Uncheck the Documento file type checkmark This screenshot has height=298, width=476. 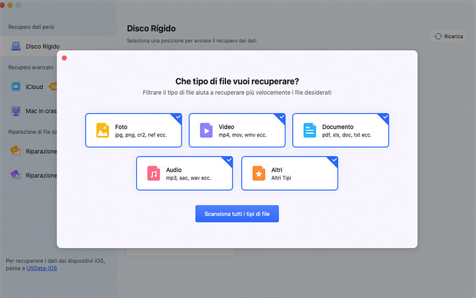(x=385, y=117)
